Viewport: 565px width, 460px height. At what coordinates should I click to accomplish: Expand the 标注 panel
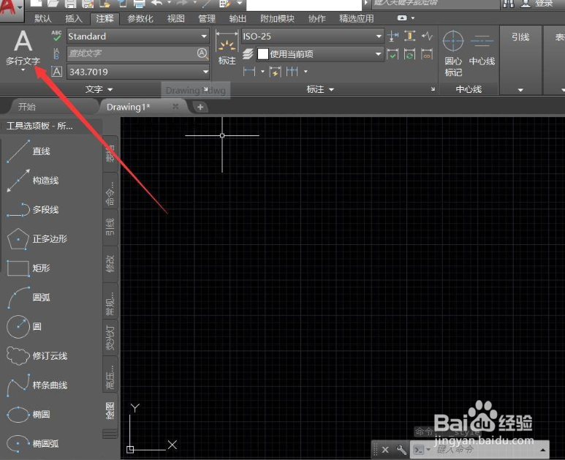tap(320, 89)
